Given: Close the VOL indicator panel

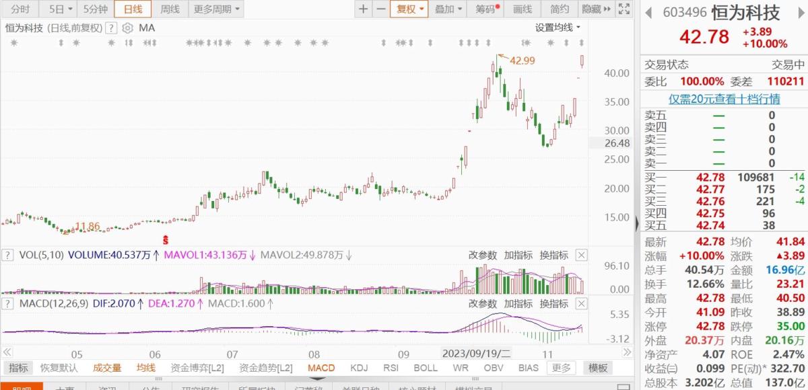Looking at the screenshot, I should coord(581,255).
